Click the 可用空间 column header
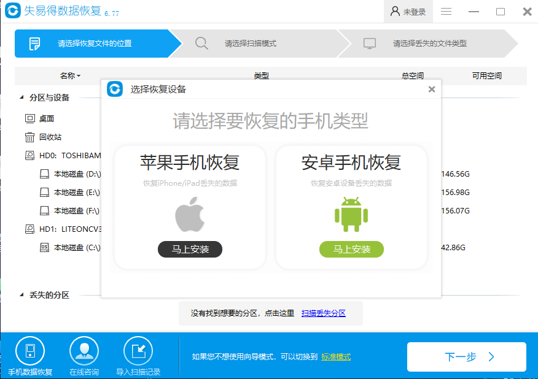 pos(487,75)
